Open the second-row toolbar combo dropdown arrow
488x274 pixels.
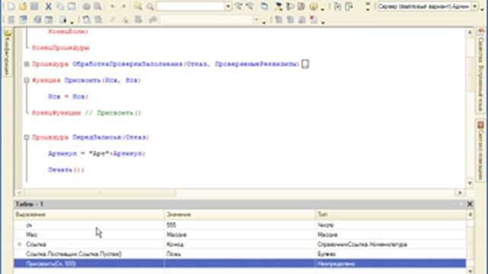[256, 20]
